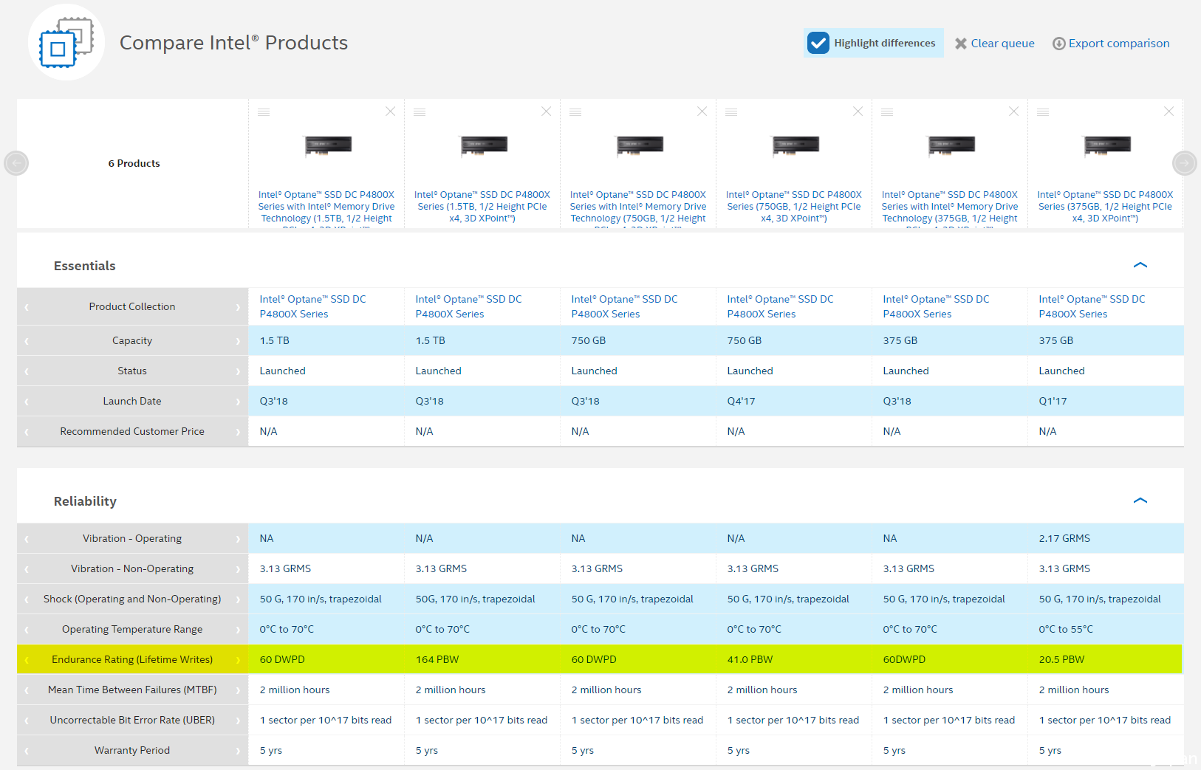This screenshot has height=770, width=1201.
Task: Click right arrow on Status row label
Action: [x=238, y=371]
